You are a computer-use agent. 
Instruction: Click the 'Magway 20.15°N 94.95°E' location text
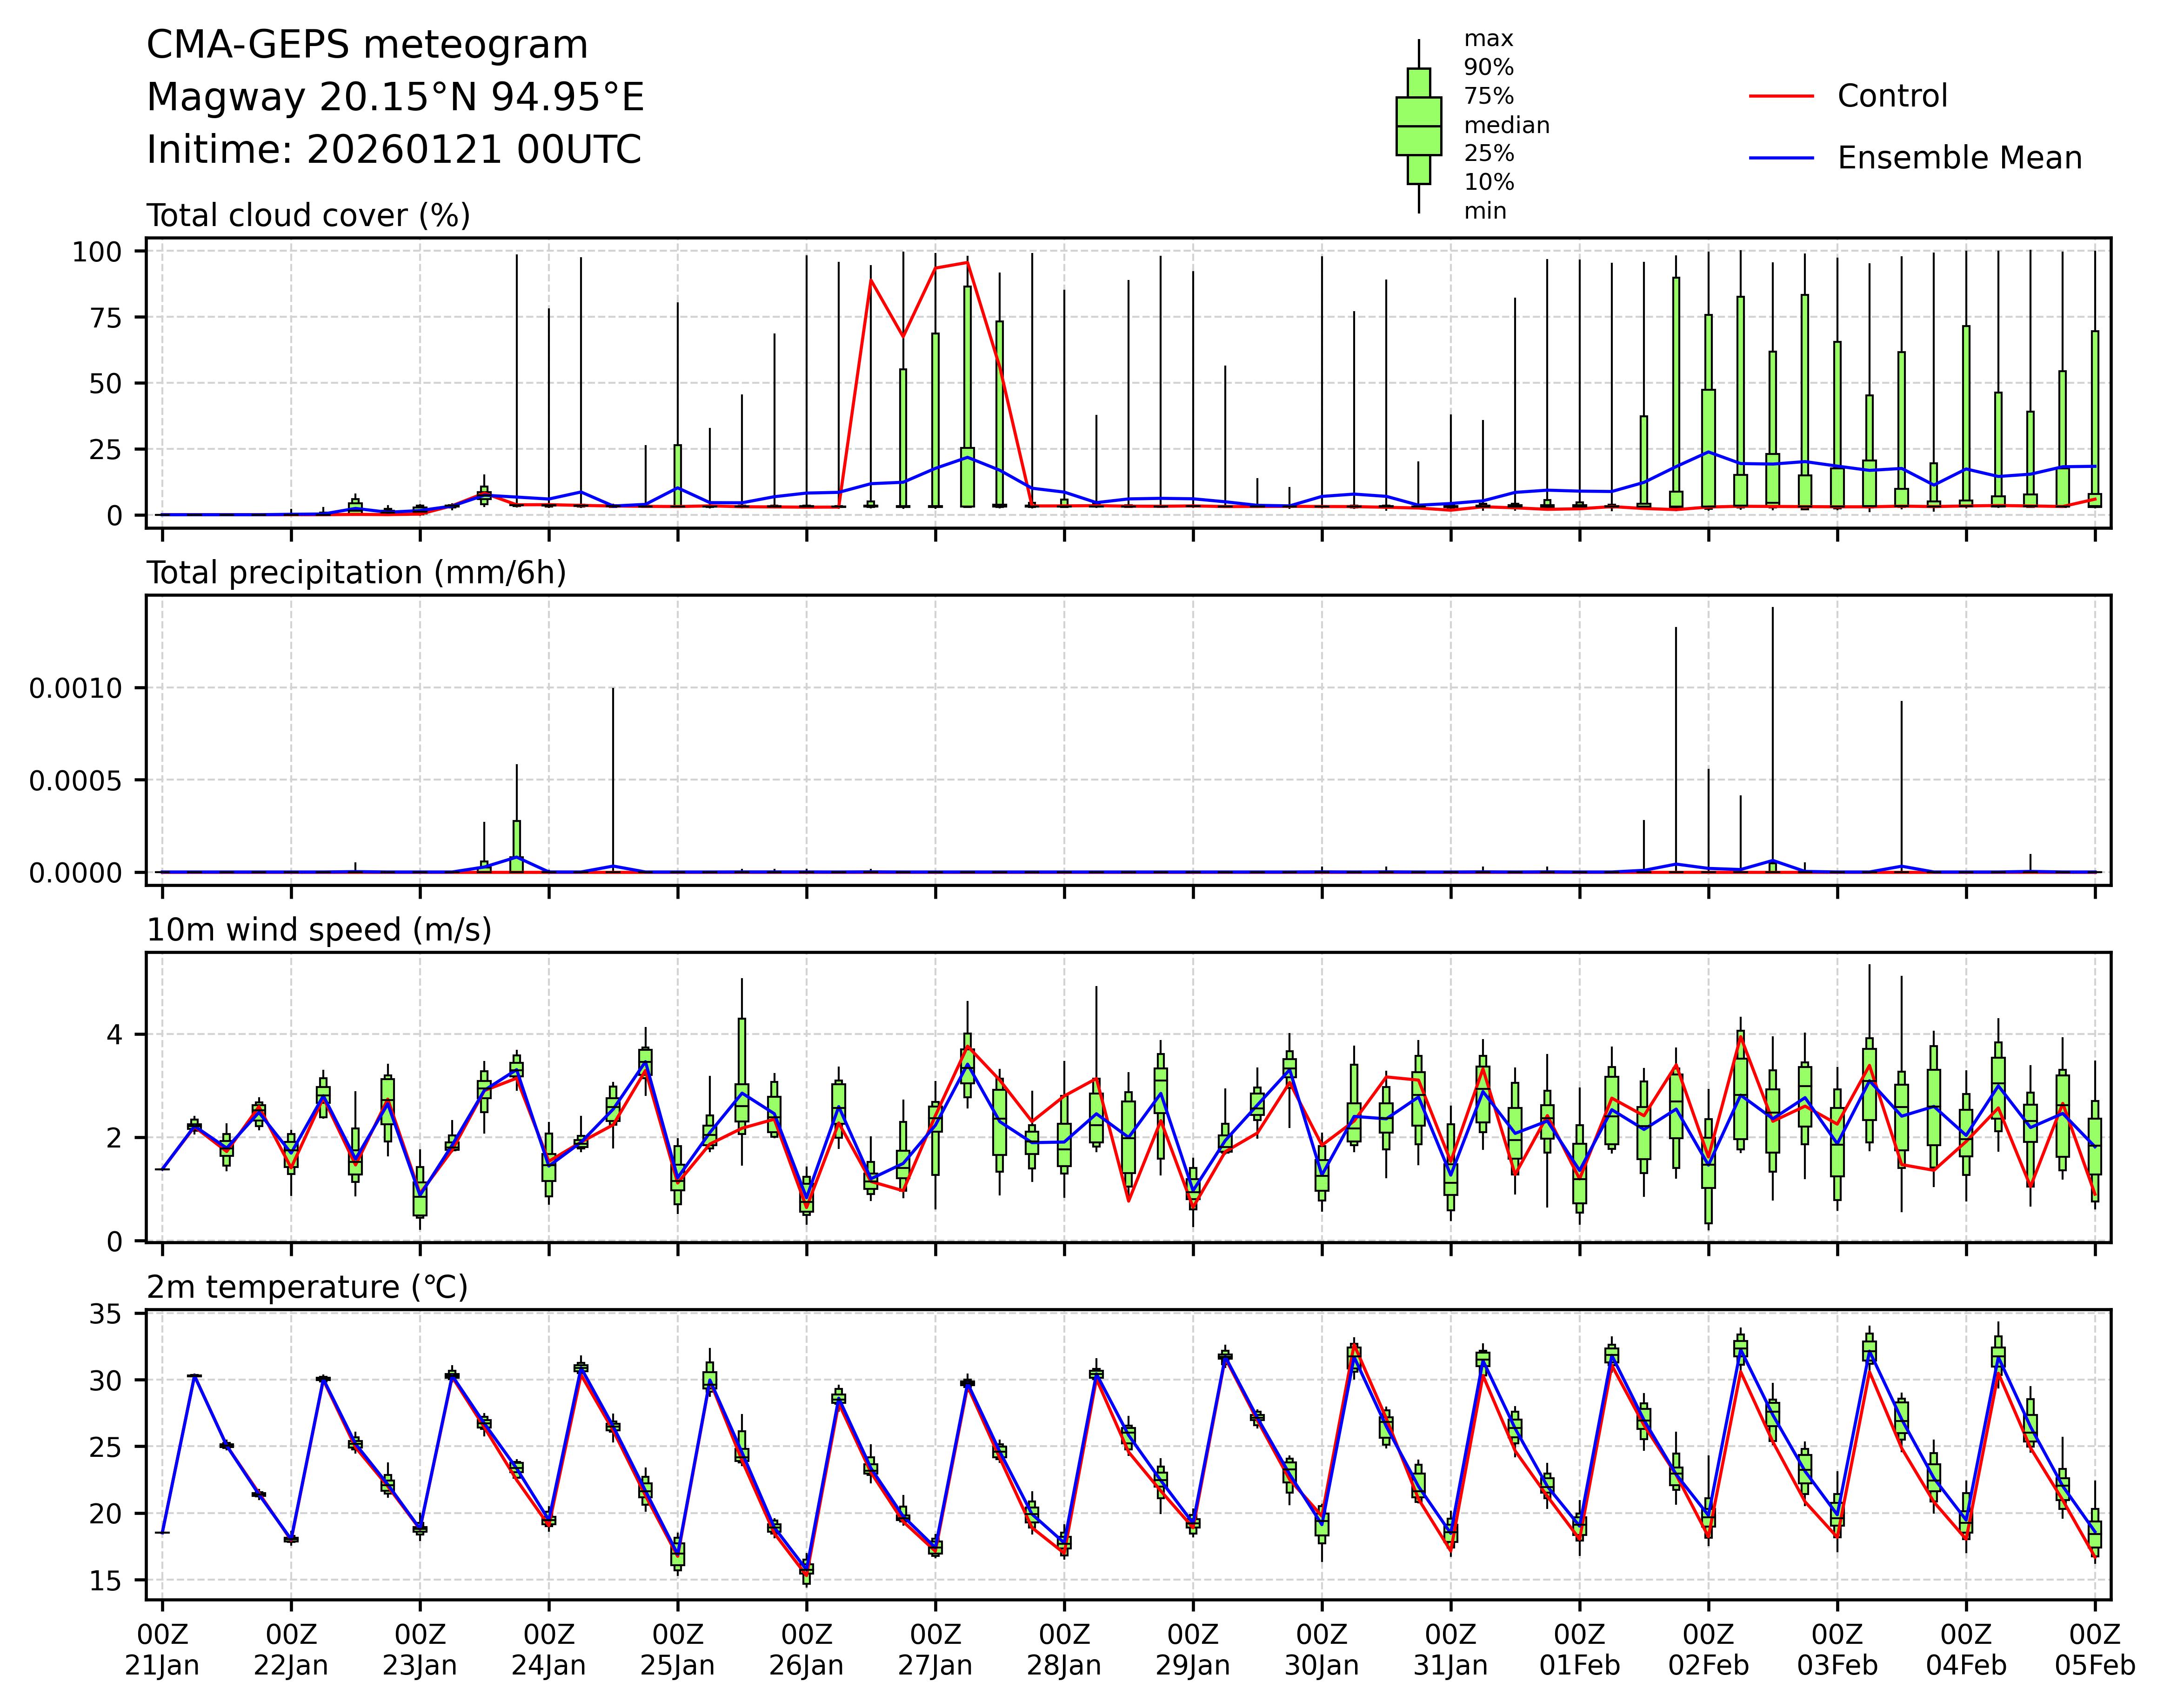tap(395, 98)
